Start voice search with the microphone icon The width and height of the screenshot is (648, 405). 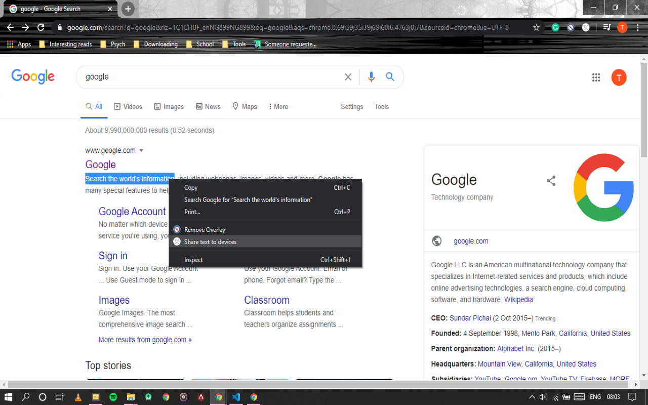(371, 77)
